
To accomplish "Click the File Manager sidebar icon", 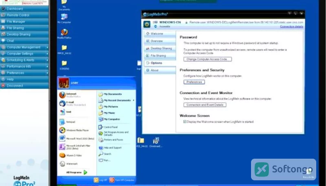I will point(3,22).
